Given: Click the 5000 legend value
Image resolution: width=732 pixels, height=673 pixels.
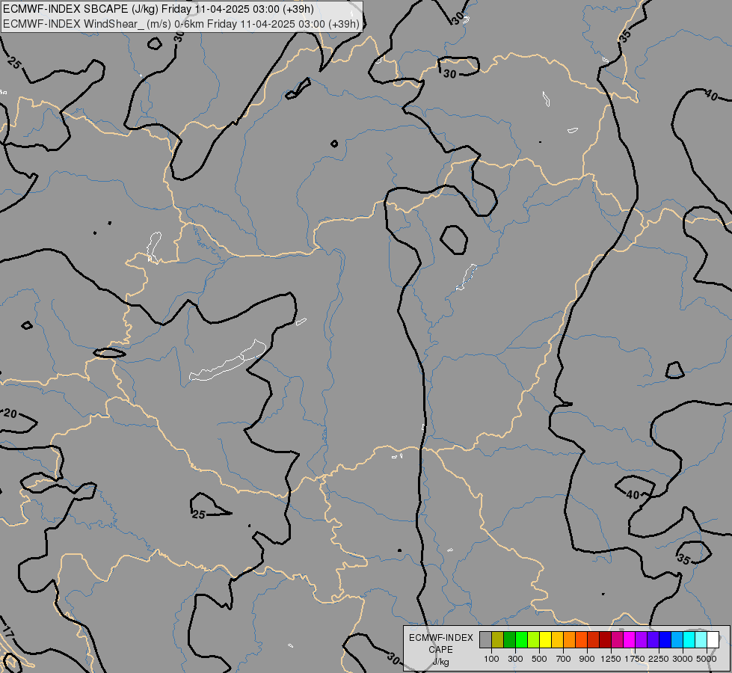Looking at the screenshot, I should (707, 659).
